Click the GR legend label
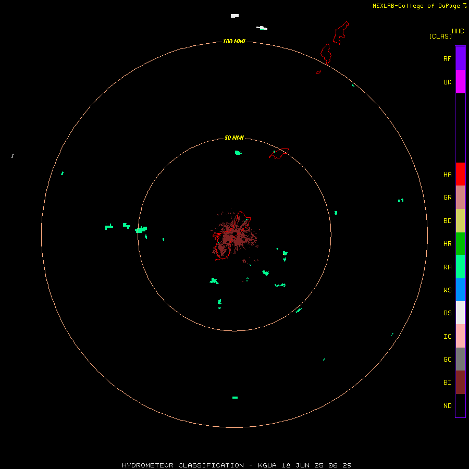 (448, 198)
